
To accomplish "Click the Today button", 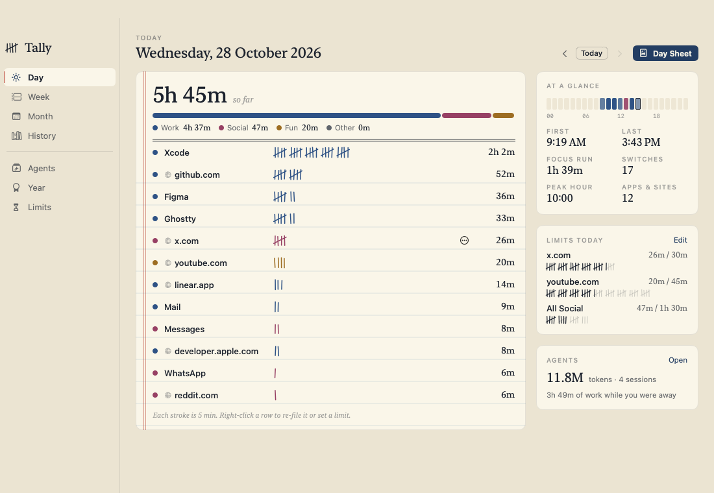I will pos(591,53).
